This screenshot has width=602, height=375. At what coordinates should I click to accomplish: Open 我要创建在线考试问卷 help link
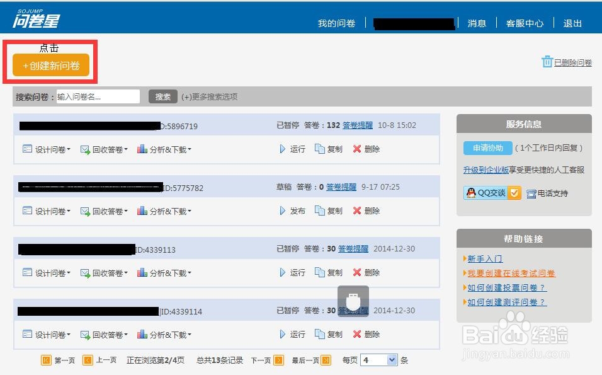(511, 273)
